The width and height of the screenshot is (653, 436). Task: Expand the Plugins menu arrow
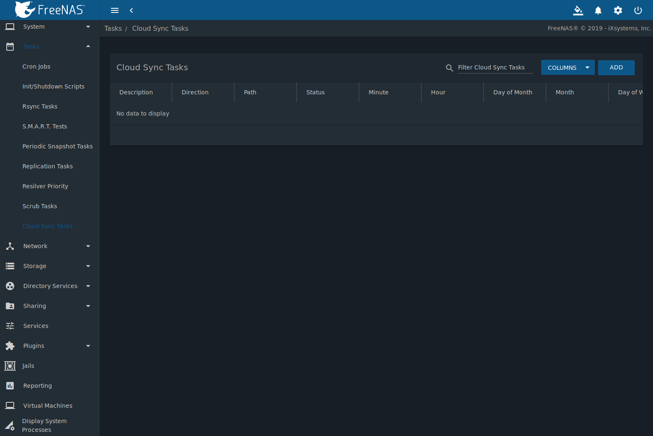point(88,346)
